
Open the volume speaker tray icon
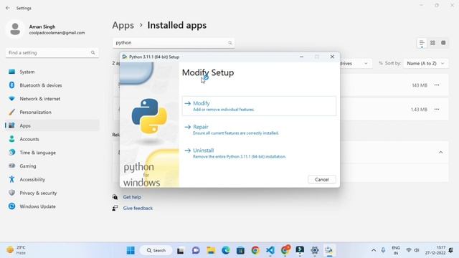416,250
